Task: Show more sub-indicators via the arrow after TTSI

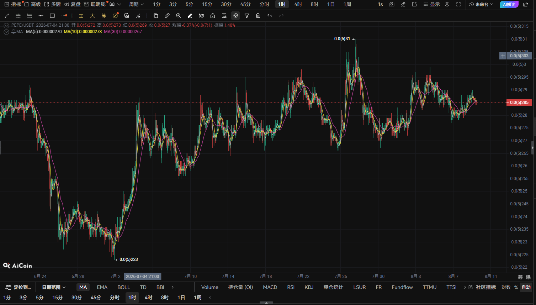Action: click(x=465, y=287)
